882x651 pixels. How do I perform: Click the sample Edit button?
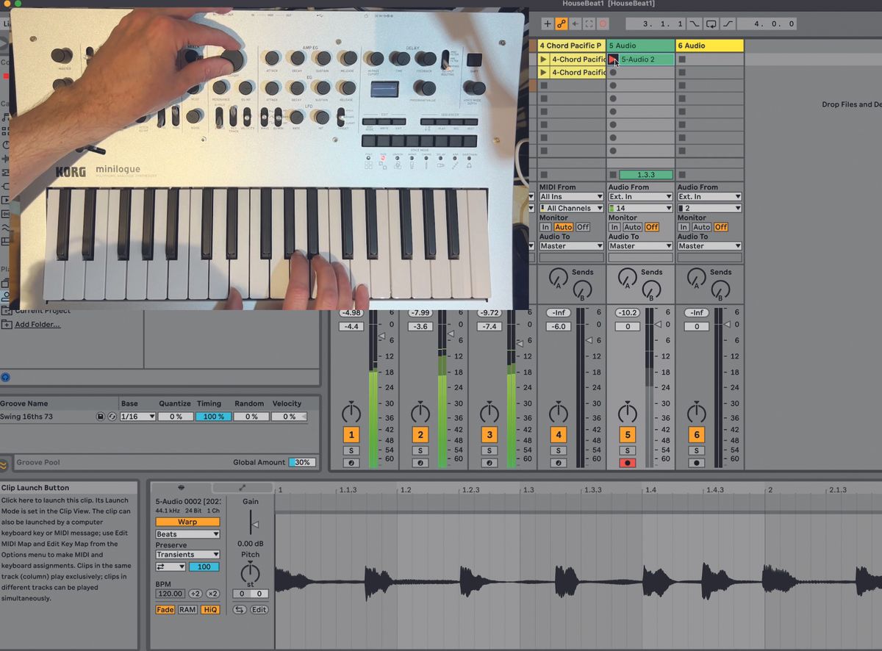coord(259,610)
